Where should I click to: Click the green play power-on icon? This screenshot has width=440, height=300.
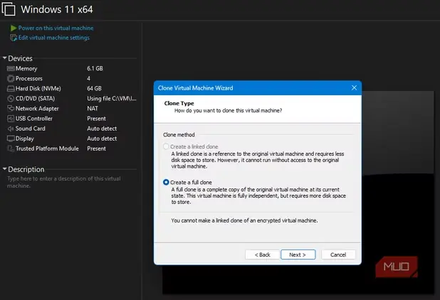tap(14, 28)
